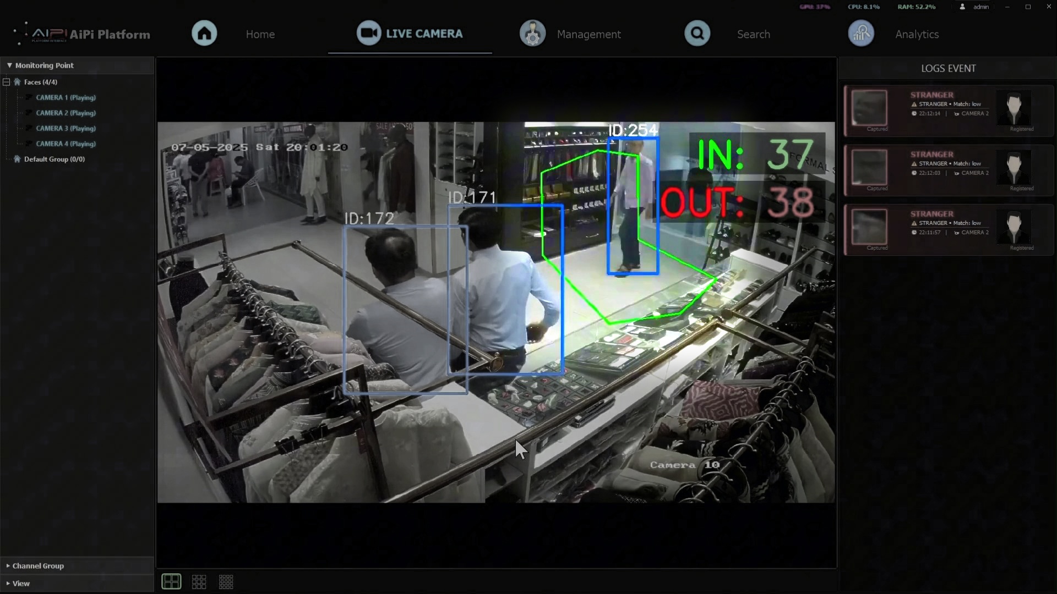This screenshot has width=1057, height=594.
Task: Select the 3x3 grid layout icon
Action: click(x=199, y=581)
